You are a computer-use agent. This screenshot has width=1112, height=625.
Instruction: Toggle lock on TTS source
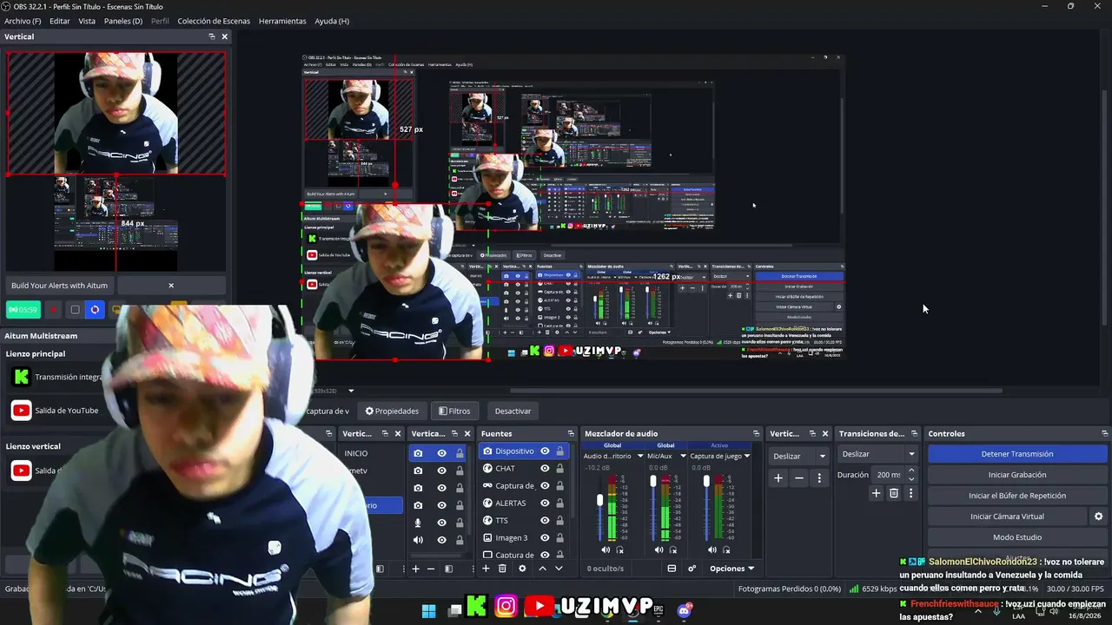(560, 521)
